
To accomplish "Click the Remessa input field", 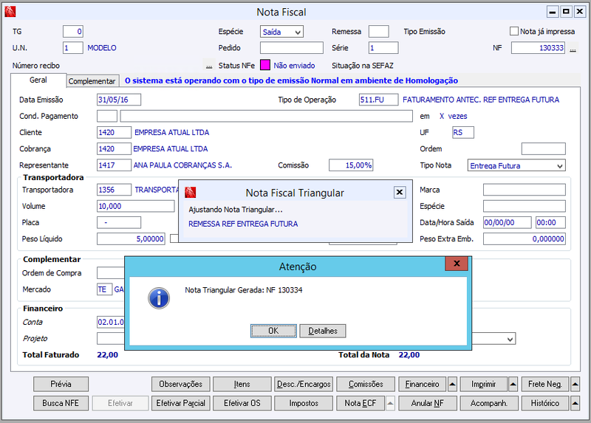I will coord(378,32).
